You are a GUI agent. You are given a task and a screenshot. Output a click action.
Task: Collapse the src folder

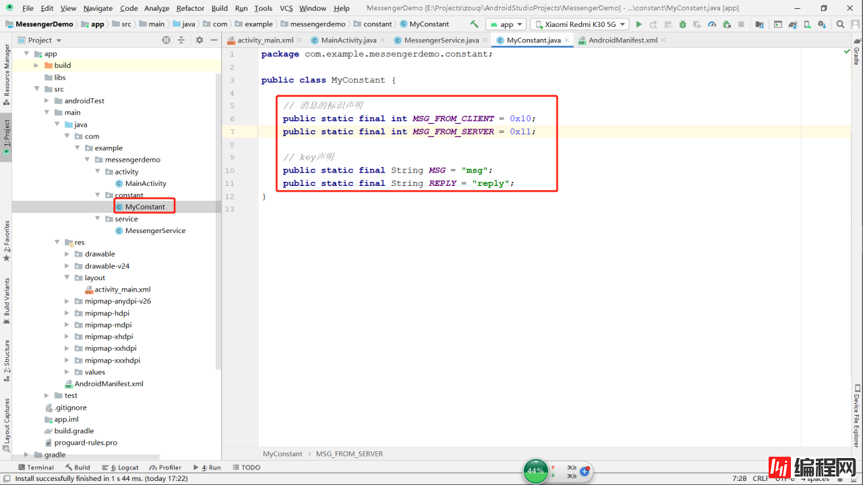(x=37, y=89)
